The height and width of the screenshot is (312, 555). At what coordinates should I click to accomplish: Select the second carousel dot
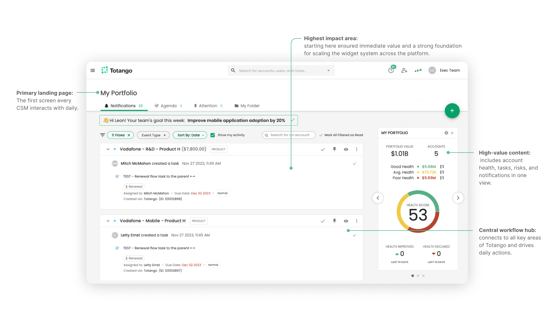coord(418,276)
